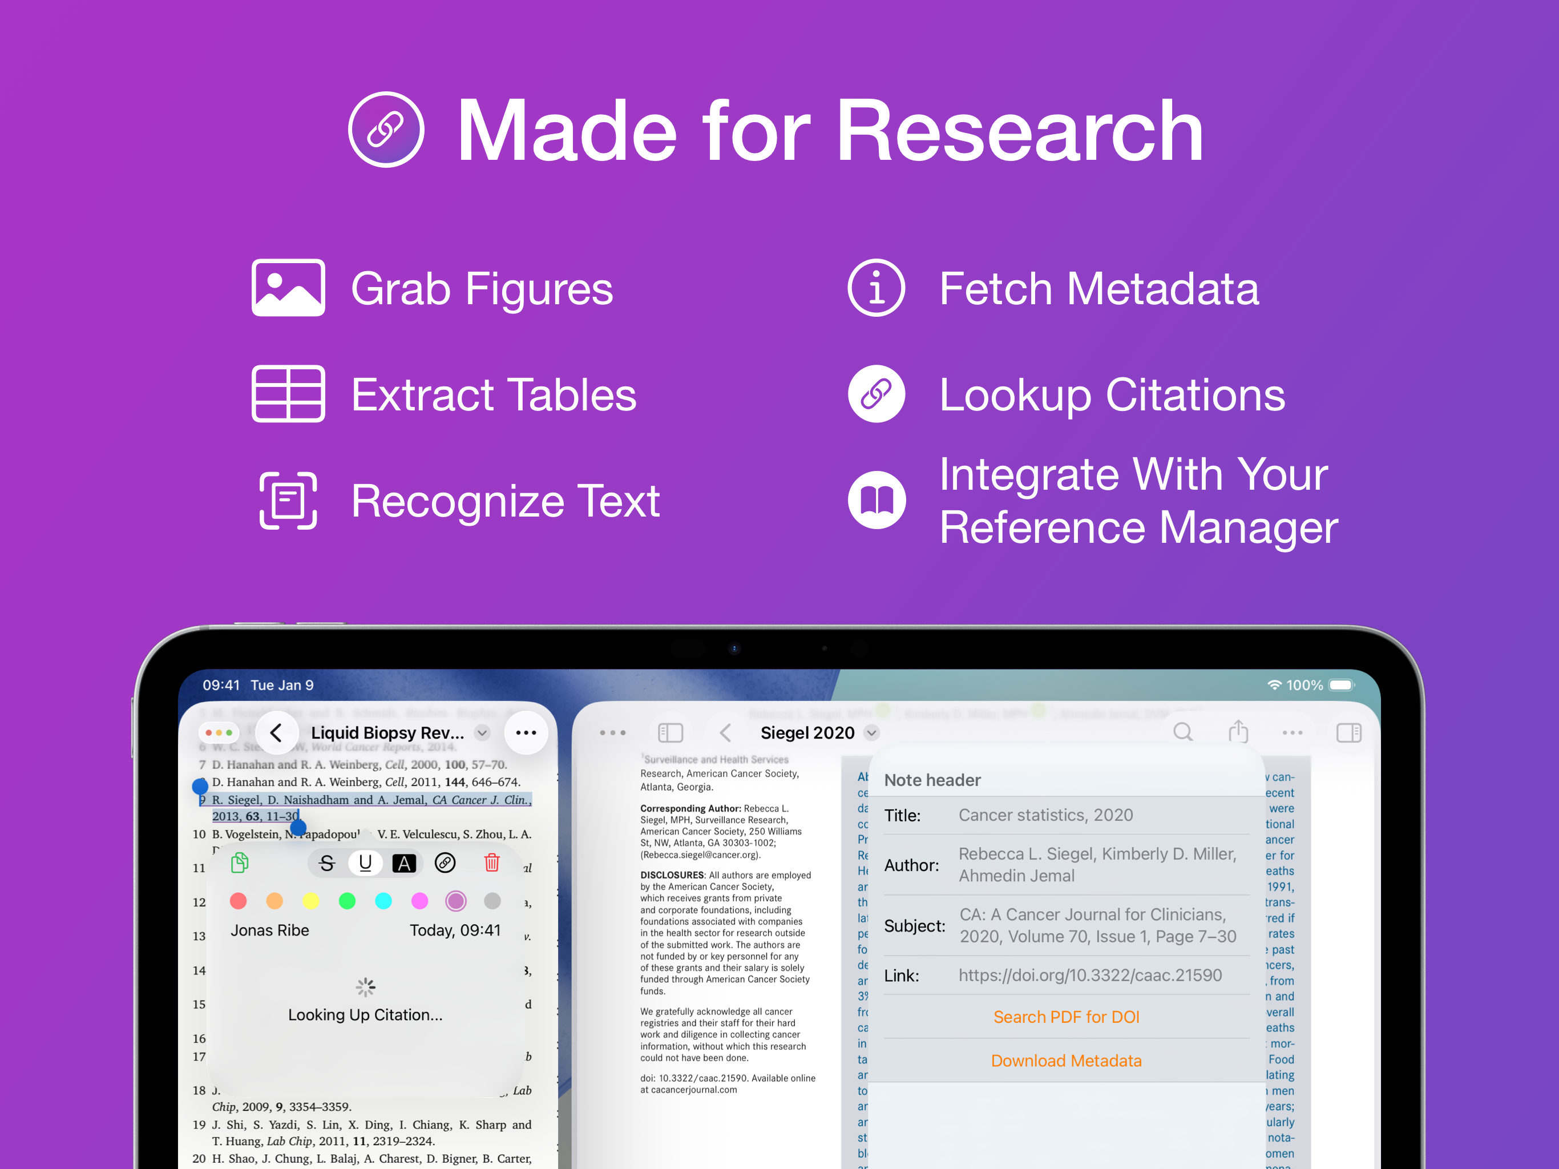Viewport: 1559px width, 1169px height.
Task: Toggle text highlight style A
Action: tap(404, 863)
